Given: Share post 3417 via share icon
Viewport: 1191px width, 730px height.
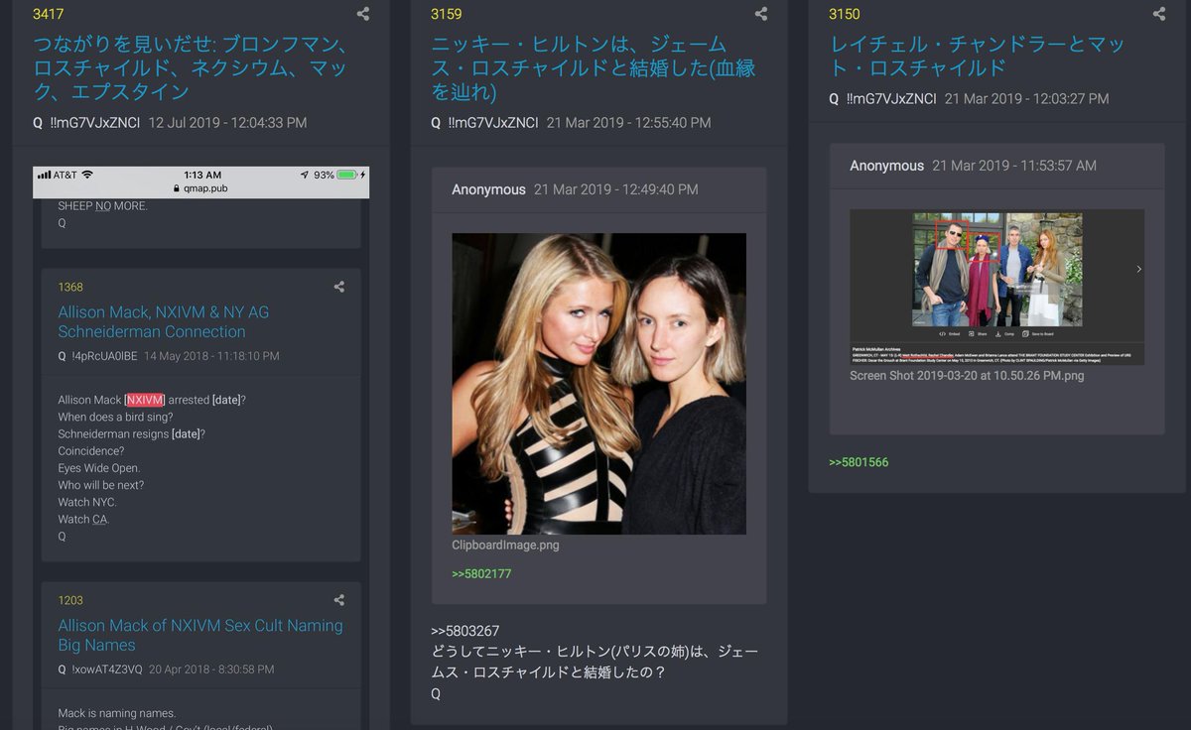Looking at the screenshot, I should click(x=363, y=14).
